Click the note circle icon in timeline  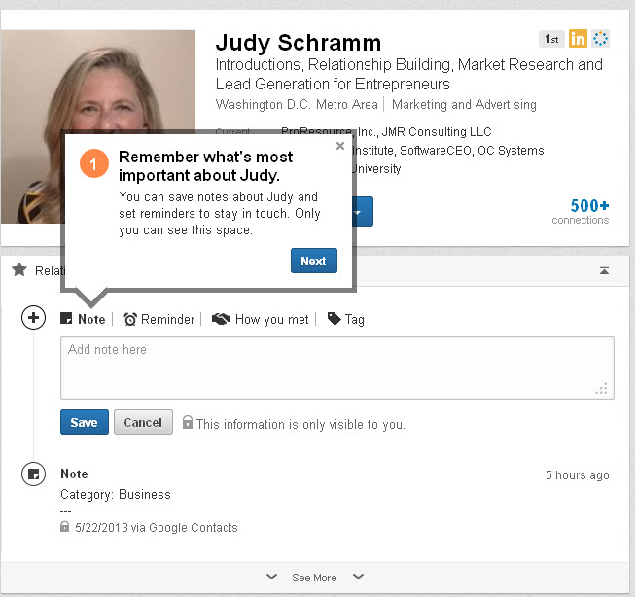click(33, 474)
